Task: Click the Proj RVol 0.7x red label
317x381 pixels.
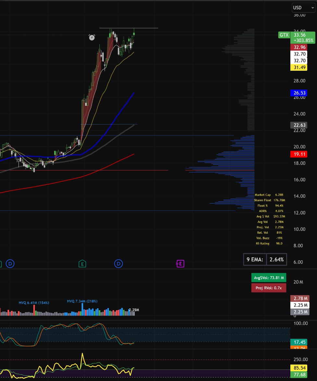Action: coord(269,288)
